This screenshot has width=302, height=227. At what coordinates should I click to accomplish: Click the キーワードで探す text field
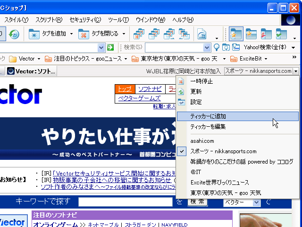tap(126, 202)
